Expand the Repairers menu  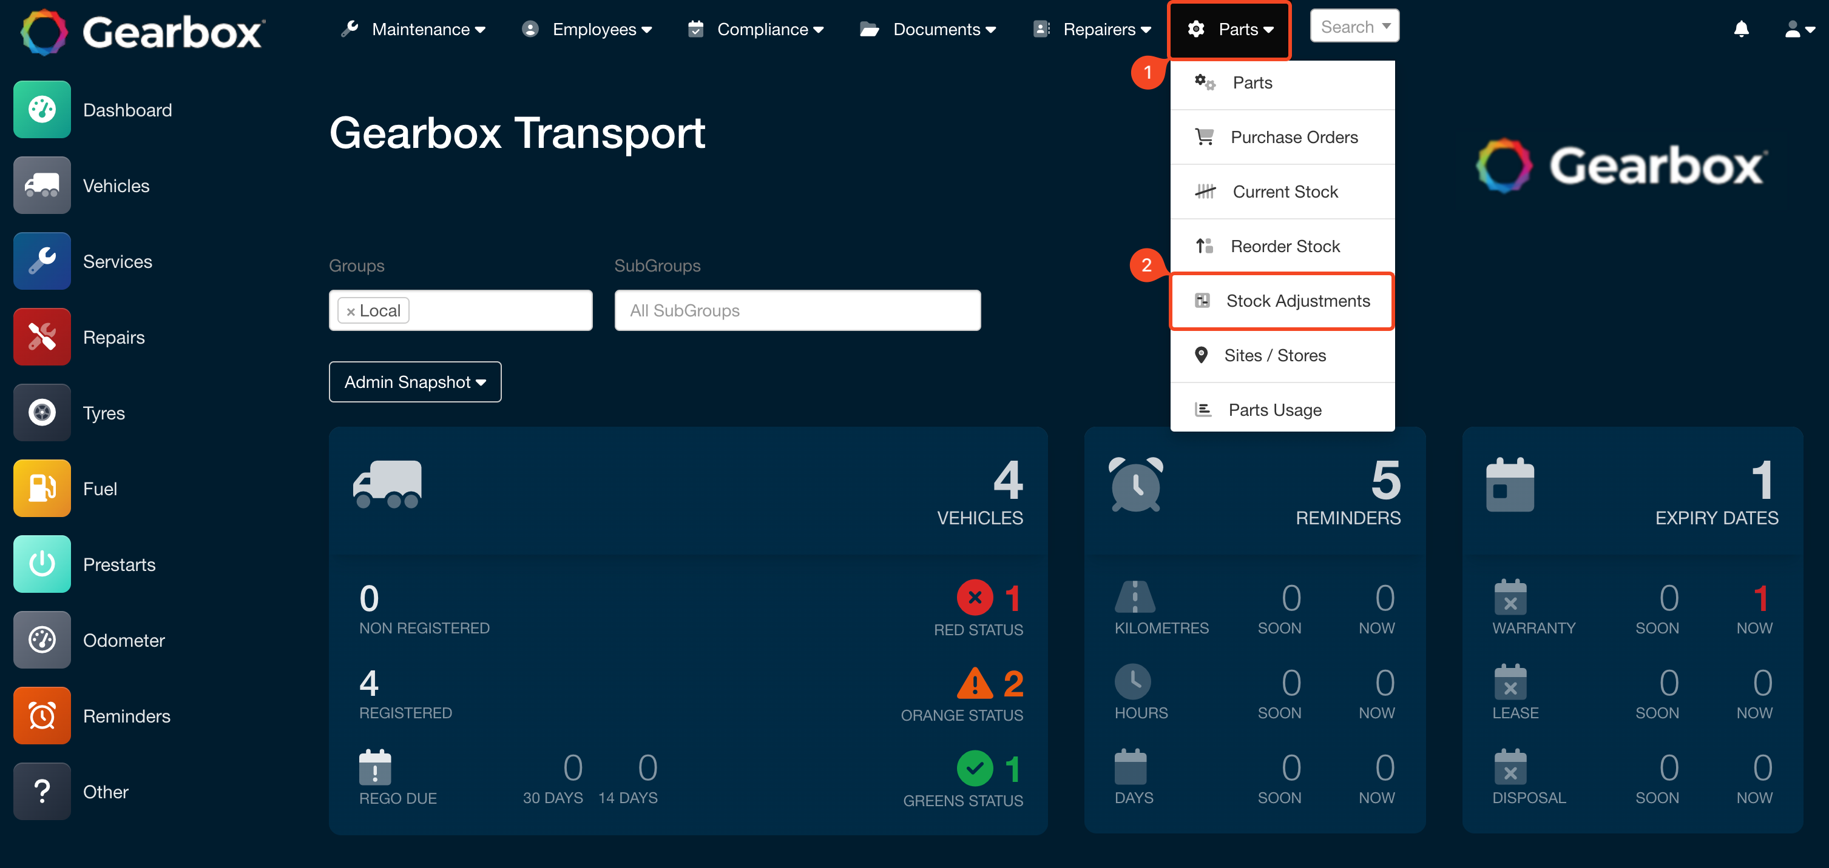coord(1092,29)
